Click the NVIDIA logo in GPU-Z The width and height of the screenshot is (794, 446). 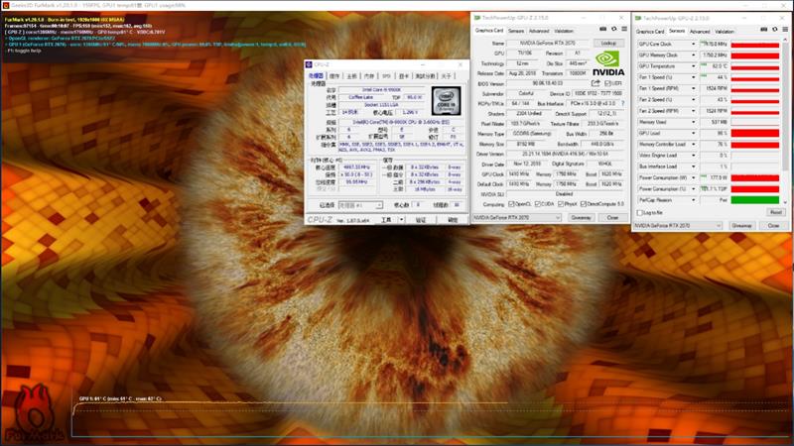(608, 63)
